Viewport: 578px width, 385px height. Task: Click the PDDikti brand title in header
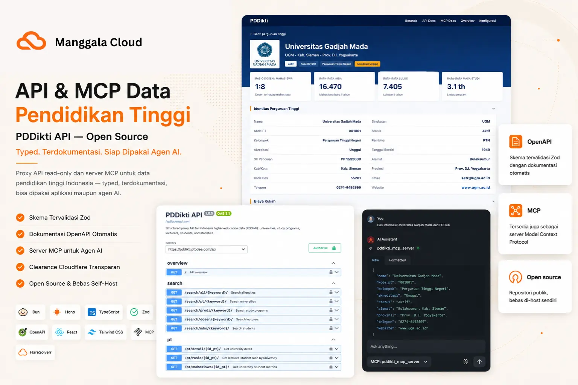pos(259,21)
